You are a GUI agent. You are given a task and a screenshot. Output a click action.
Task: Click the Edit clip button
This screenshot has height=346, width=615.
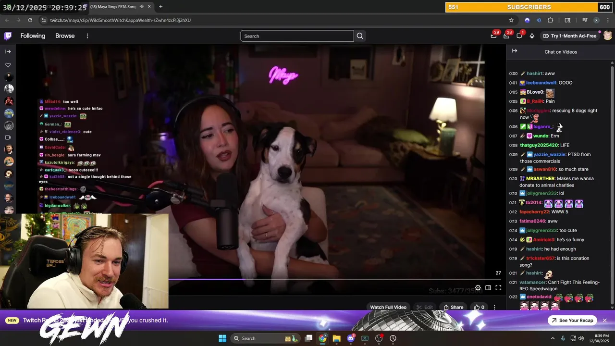click(424, 307)
